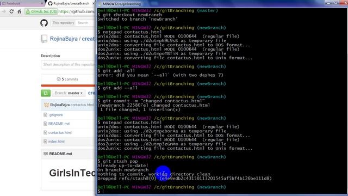Image resolution: width=348 pixels, height=196 pixels.
Task: Click the GitHub, Inc. security badge
Action: [x=41, y=11]
